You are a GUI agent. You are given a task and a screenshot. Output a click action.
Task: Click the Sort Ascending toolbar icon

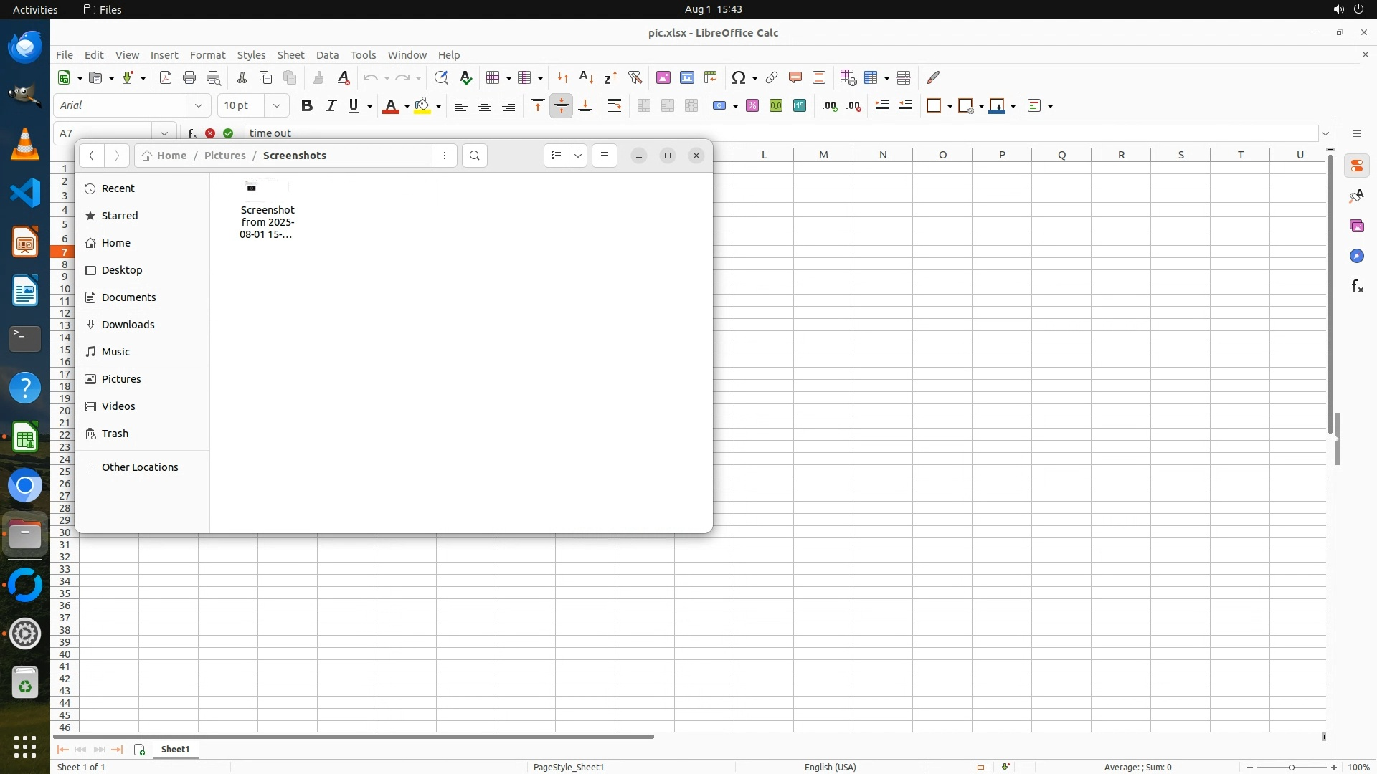(586, 77)
